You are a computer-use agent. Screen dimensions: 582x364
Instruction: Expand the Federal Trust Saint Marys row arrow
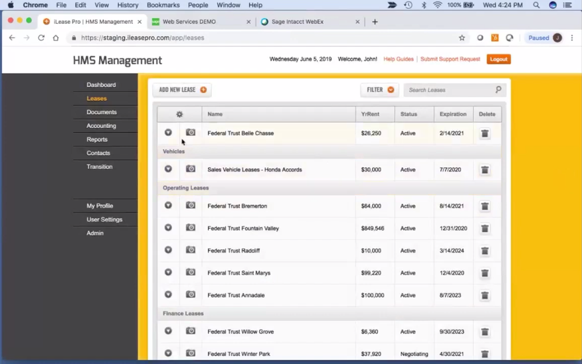(168, 272)
